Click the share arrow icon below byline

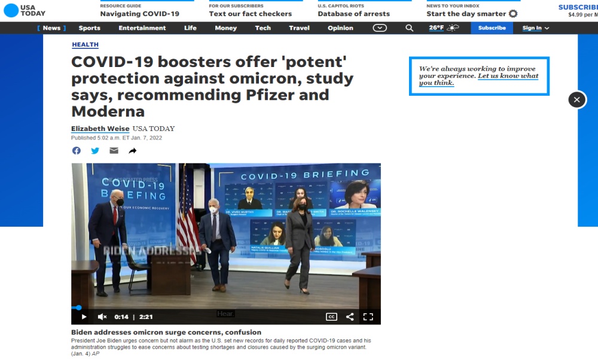[x=133, y=151]
